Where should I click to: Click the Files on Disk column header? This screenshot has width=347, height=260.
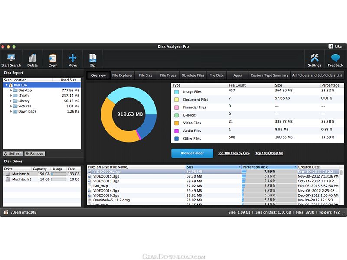[137, 167]
